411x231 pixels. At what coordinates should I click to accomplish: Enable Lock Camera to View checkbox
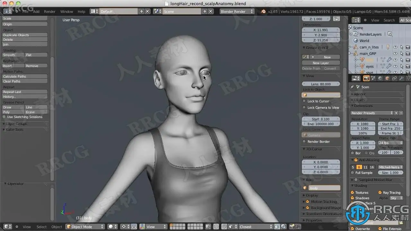(x=304, y=107)
